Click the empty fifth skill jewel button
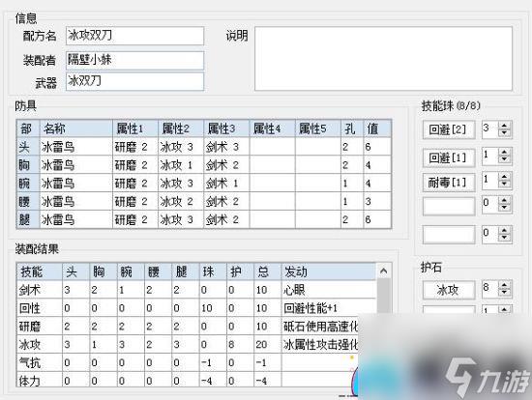 [448, 234]
